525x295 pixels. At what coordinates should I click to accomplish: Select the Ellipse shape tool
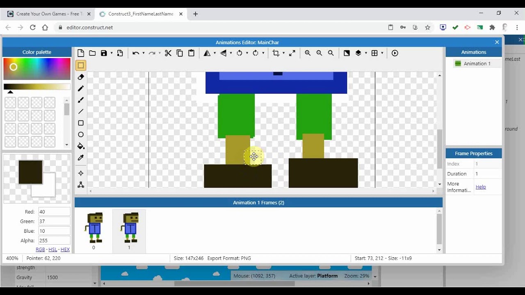tap(81, 134)
